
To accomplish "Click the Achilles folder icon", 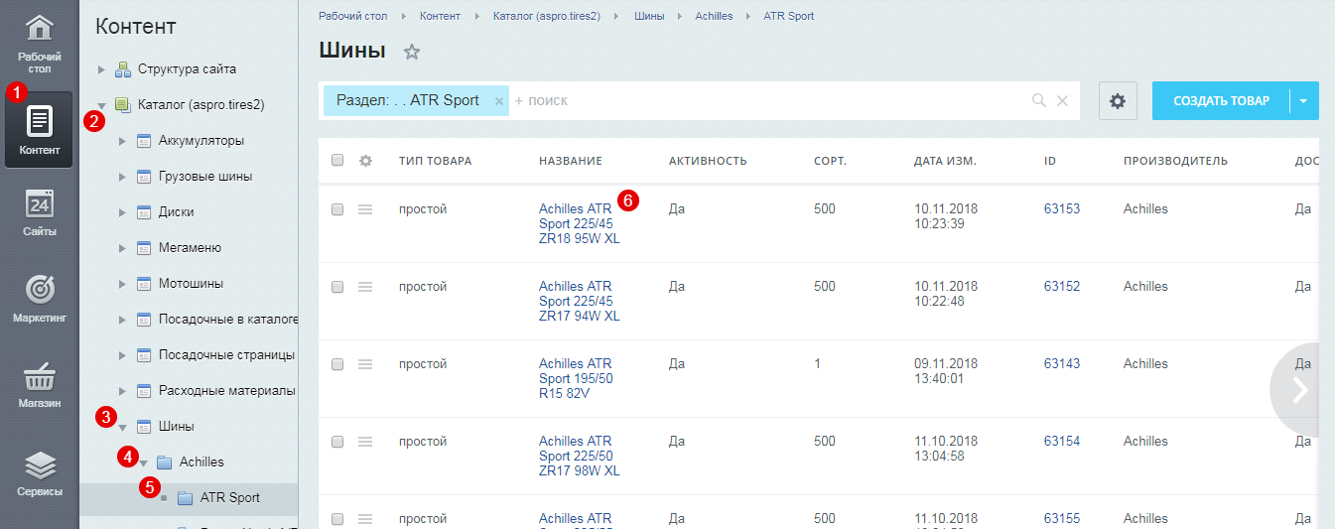I will 165,463.
